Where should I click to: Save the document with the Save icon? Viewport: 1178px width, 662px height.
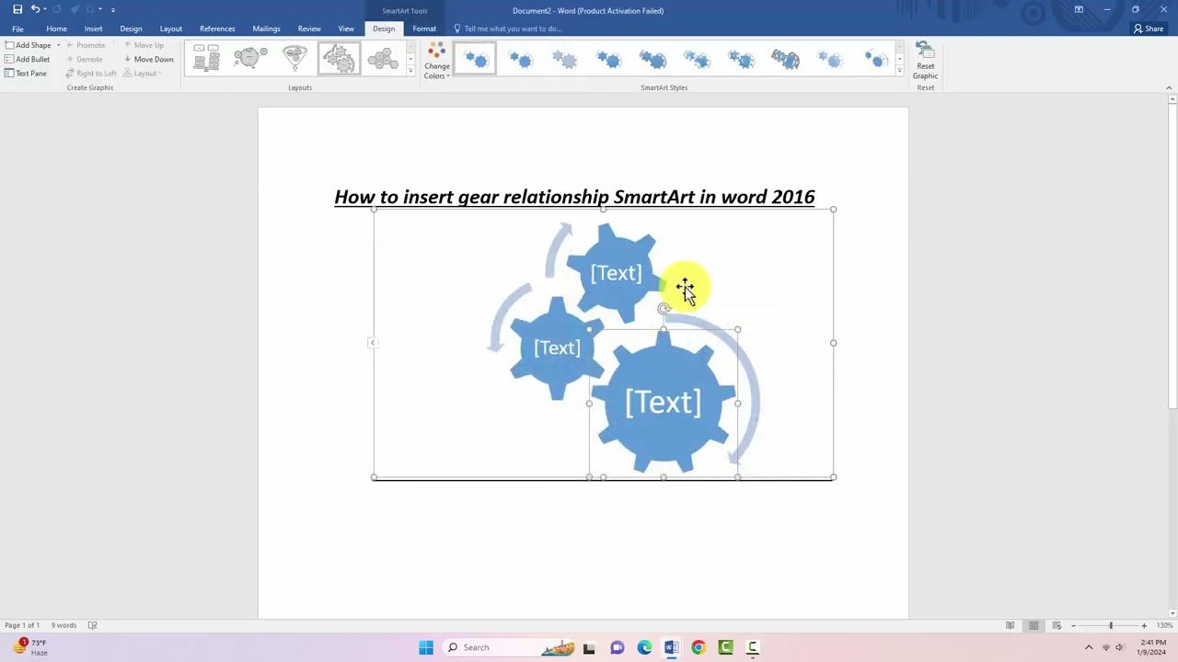[17, 9]
